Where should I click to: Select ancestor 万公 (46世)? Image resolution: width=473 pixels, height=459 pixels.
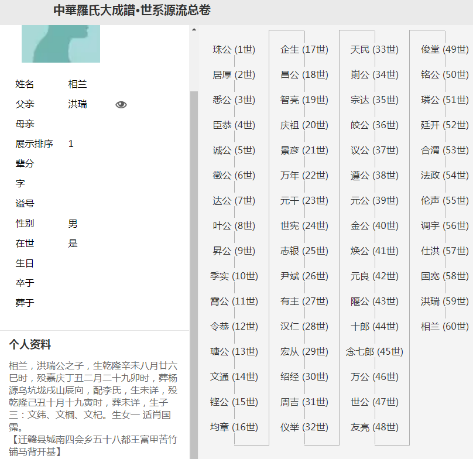click(x=374, y=377)
